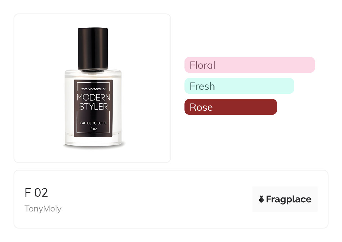The width and height of the screenshot is (342, 242).
Task: Click the clear glass base of the bottle
Action: 94,141
